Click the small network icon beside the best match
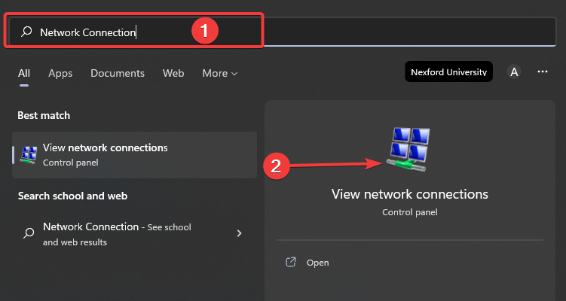Viewport: 566px width, 301px height. [x=29, y=154]
